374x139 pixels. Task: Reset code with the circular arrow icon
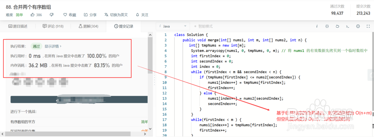337,26
